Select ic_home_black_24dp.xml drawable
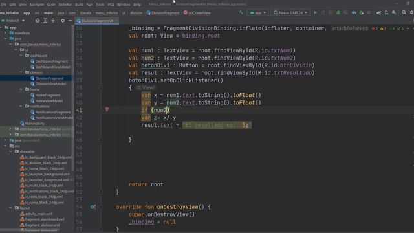This screenshot has height=233, width=414. (45, 168)
